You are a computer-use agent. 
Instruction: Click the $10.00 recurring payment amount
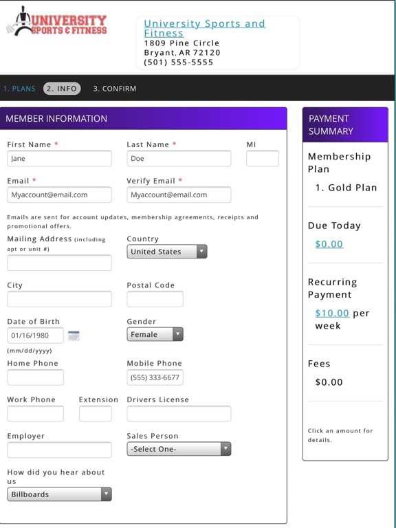(x=331, y=313)
